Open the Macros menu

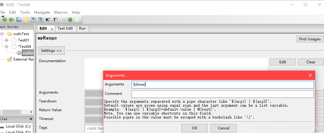(61, 12)
